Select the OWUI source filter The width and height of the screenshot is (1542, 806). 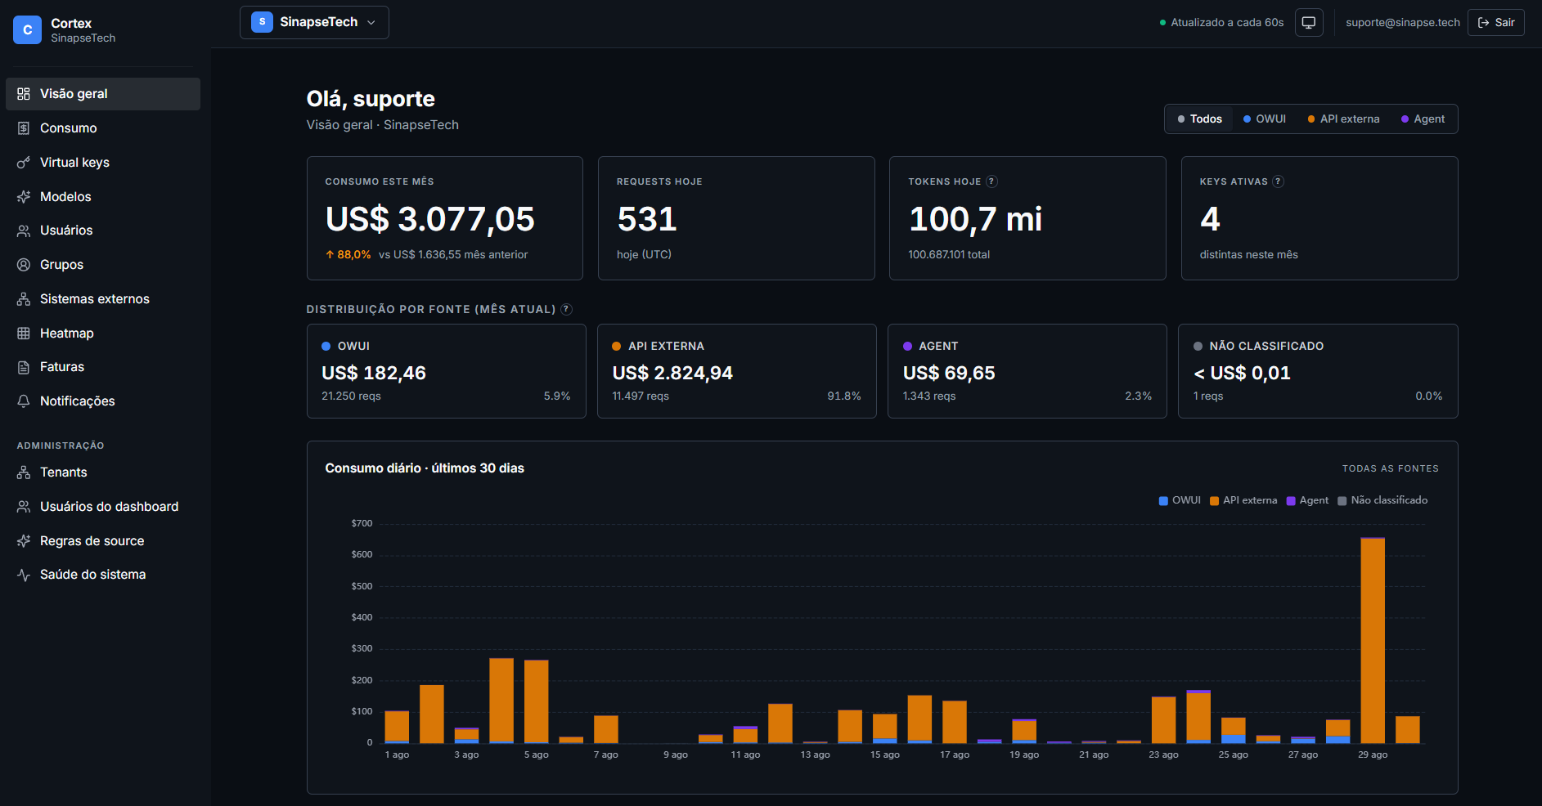[1265, 119]
